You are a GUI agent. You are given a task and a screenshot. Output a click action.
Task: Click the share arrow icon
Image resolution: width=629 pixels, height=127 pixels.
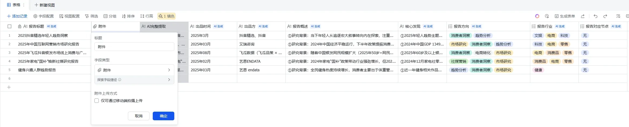click(x=583, y=16)
